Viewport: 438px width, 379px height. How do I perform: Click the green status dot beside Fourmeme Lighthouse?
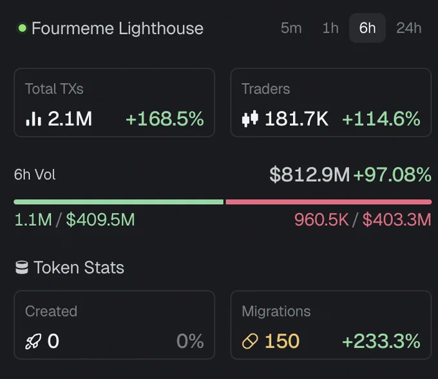pos(22,28)
